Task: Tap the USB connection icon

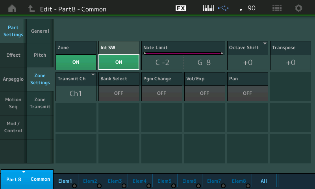Action: coord(223,8)
